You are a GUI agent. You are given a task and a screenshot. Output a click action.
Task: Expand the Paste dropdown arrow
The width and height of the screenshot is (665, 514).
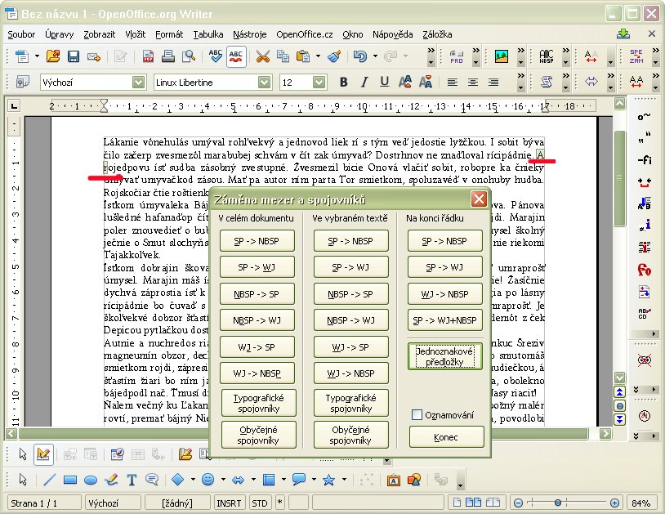pyautogui.click(x=318, y=56)
